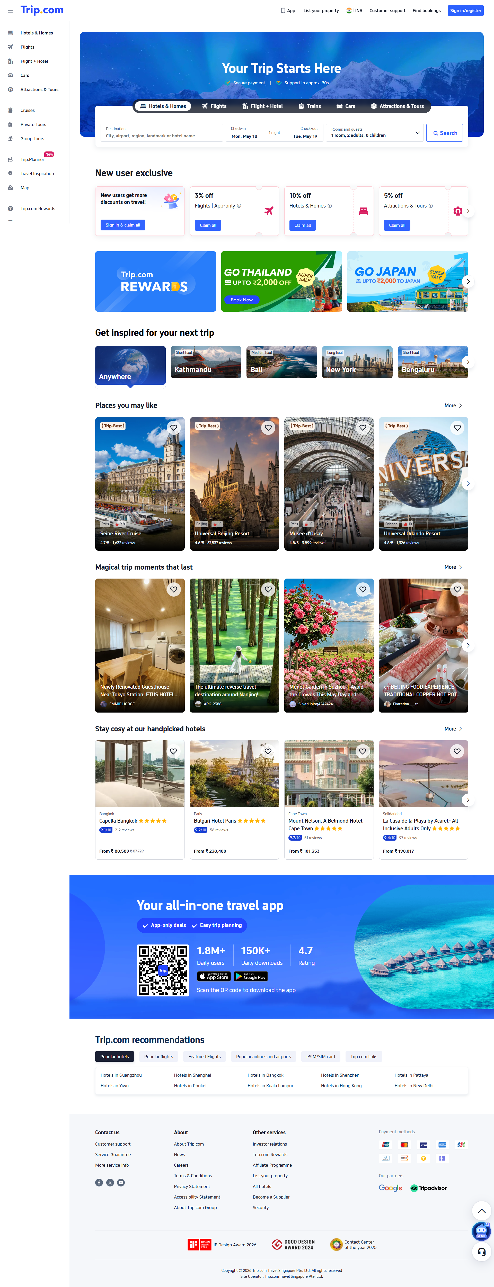Favorite the Universal Beijing Resort card
This screenshot has height=1287, width=494.
tap(269, 428)
